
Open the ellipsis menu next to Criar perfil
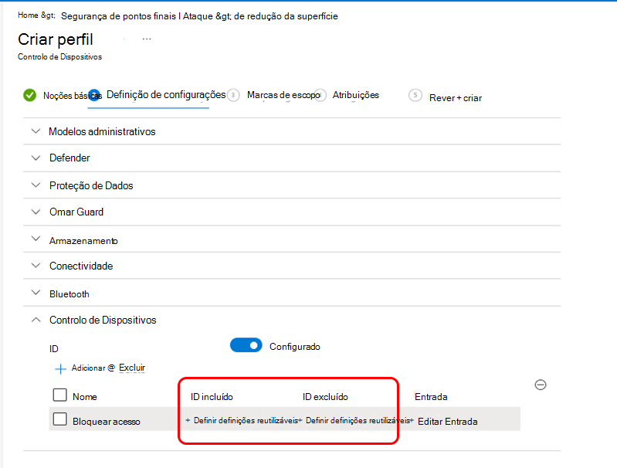[147, 39]
